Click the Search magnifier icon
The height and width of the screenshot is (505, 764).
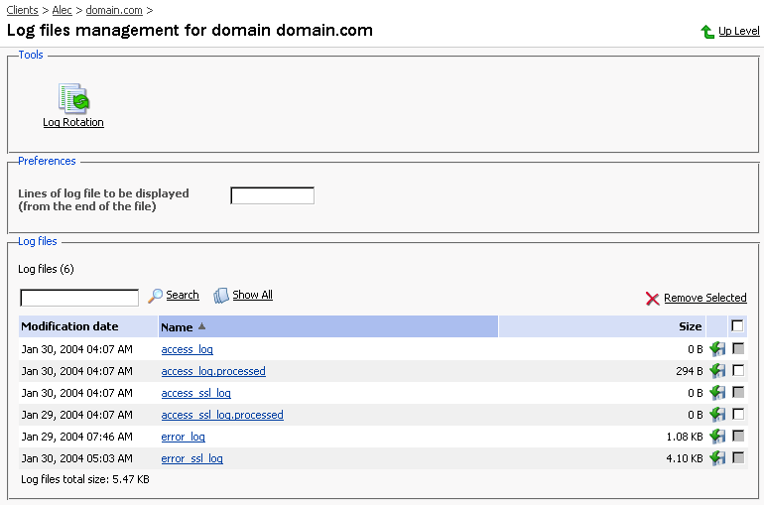(155, 296)
